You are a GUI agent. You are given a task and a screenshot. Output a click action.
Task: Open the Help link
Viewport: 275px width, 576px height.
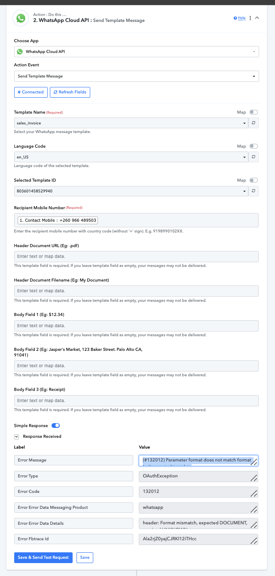pos(240,18)
